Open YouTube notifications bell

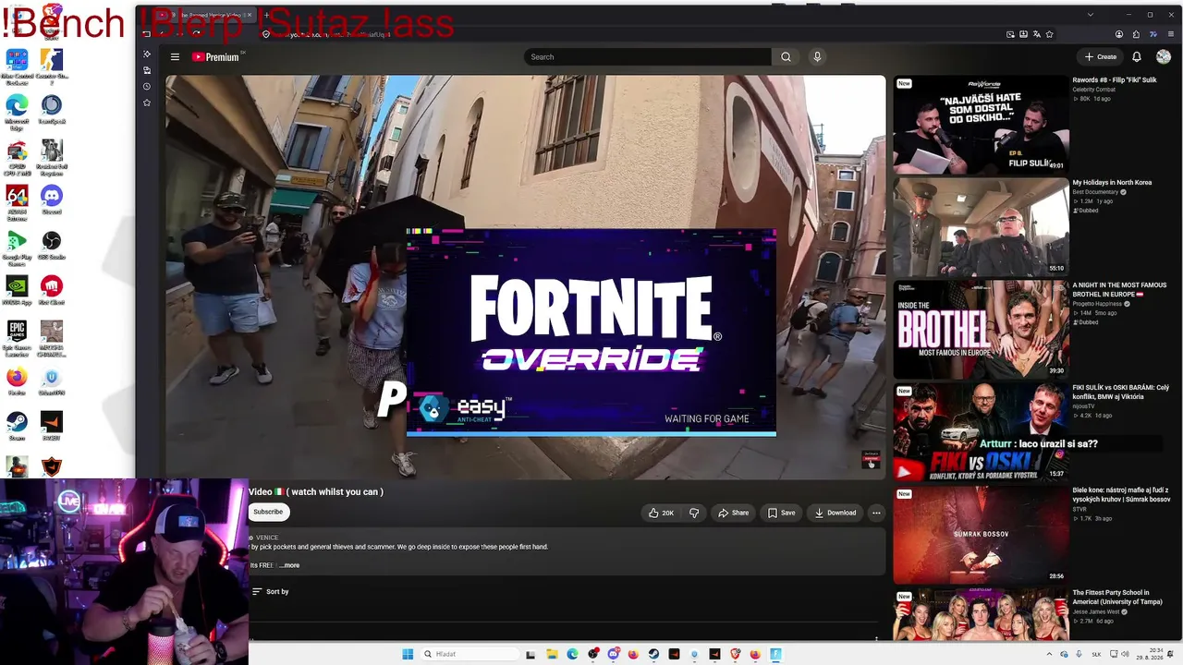click(1137, 57)
